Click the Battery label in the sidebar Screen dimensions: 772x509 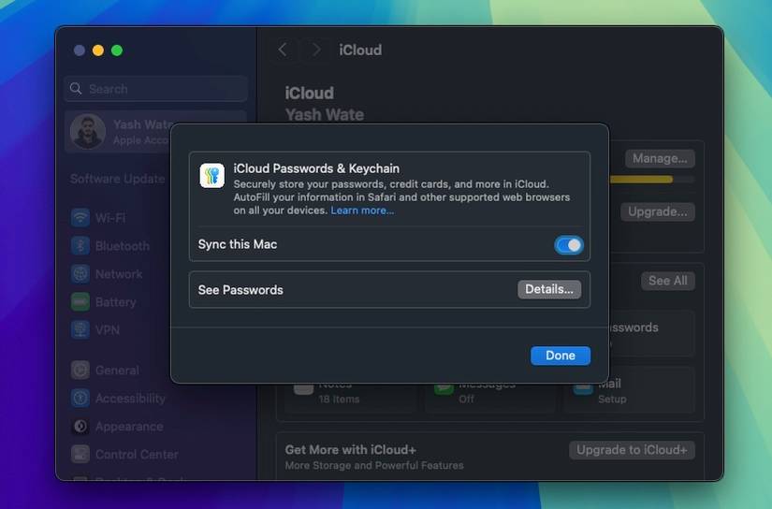pyautogui.click(x=116, y=302)
